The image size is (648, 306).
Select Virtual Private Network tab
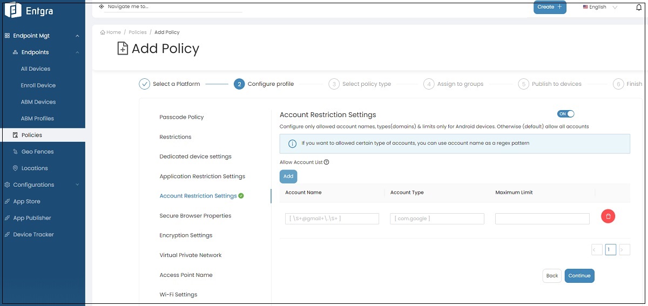(191, 255)
